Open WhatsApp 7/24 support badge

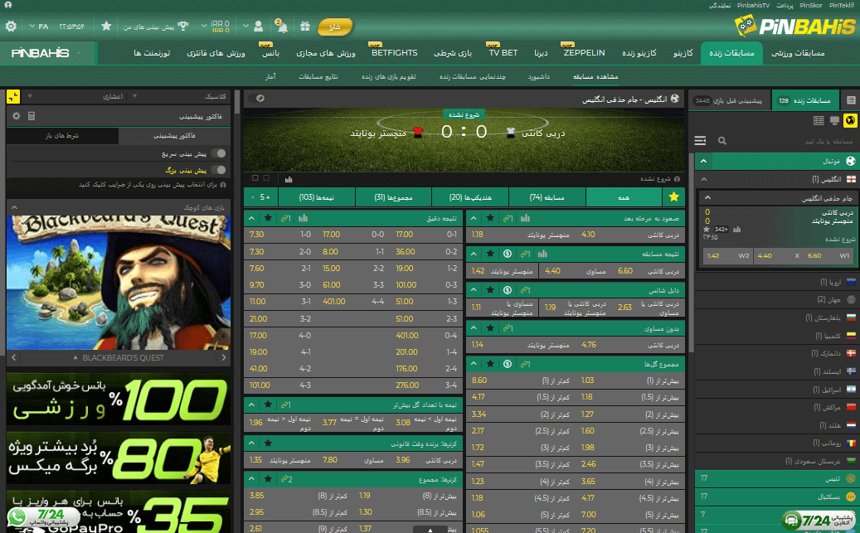(x=43, y=516)
